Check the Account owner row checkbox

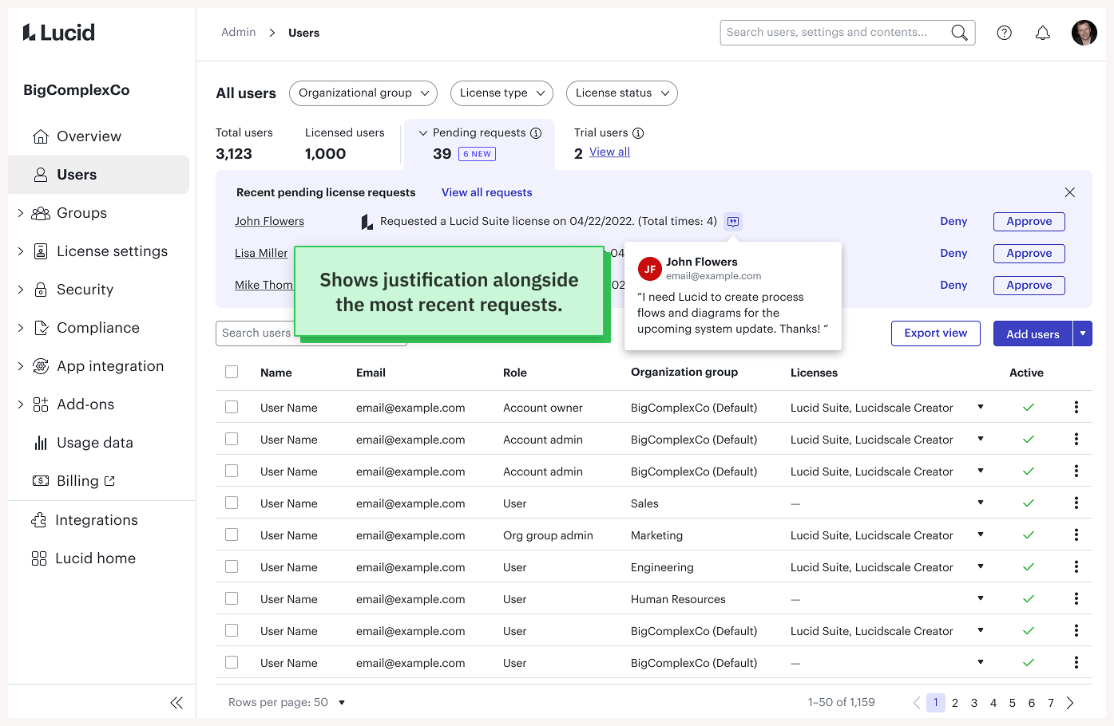tap(232, 407)
